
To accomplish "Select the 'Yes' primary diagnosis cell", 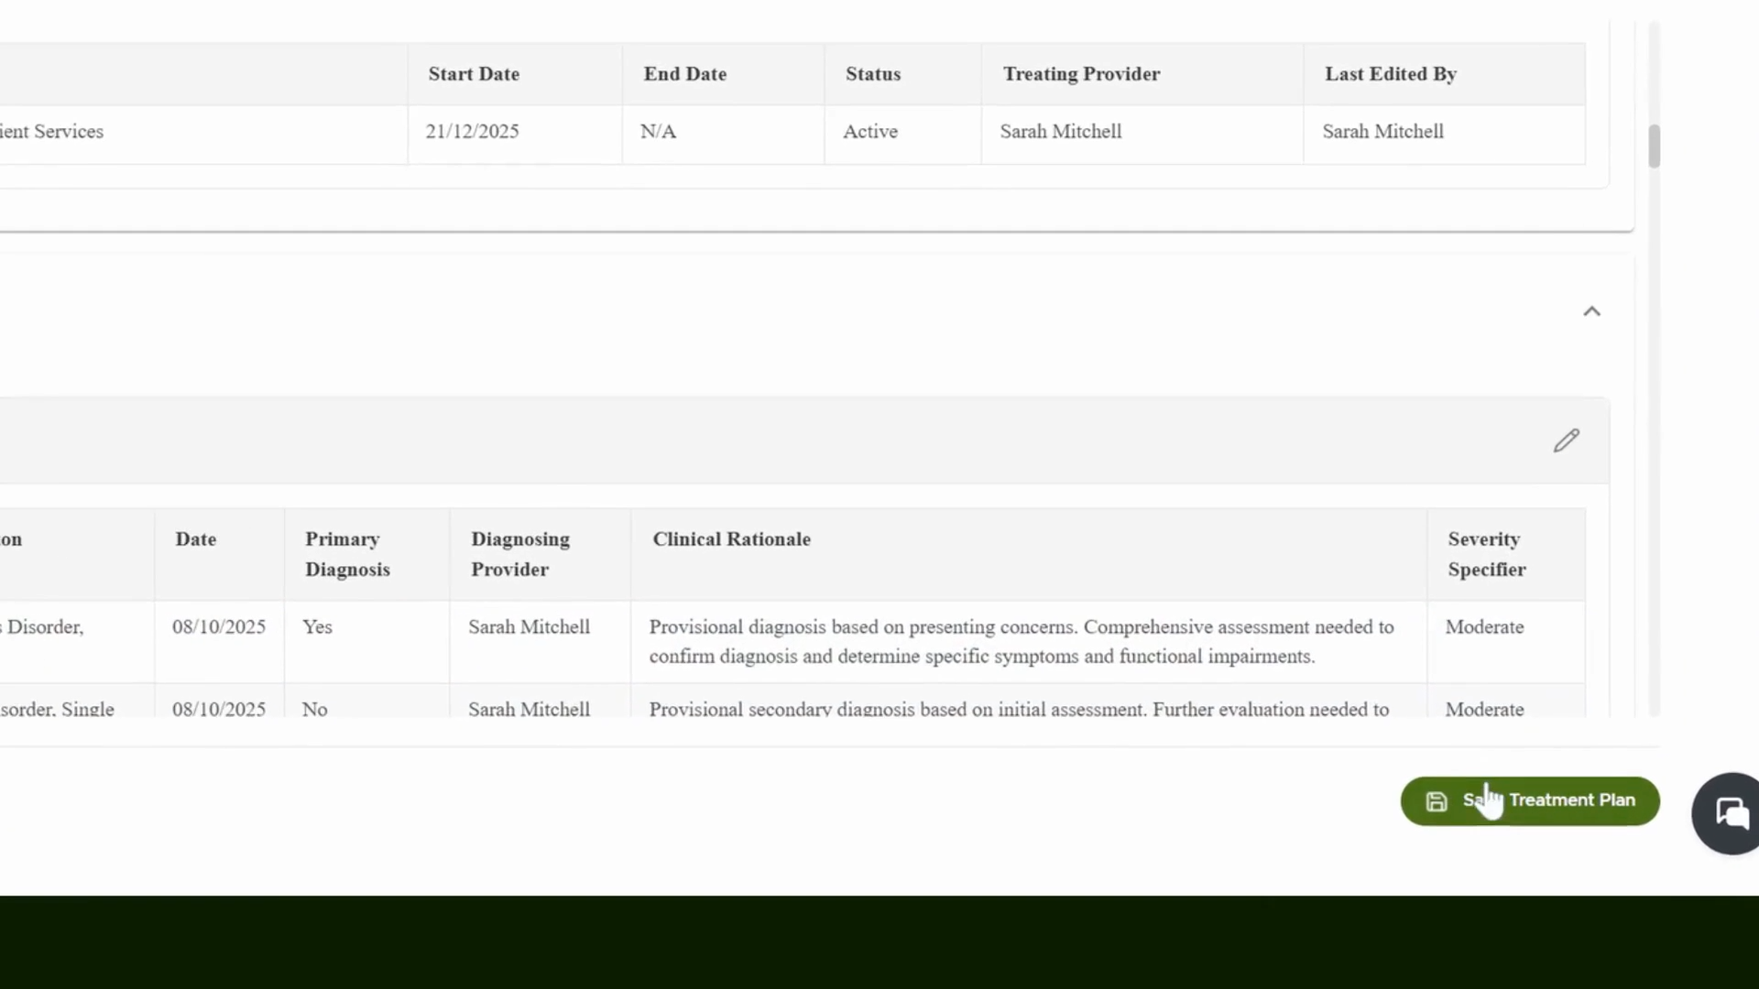I will click(x=317, y=627).
